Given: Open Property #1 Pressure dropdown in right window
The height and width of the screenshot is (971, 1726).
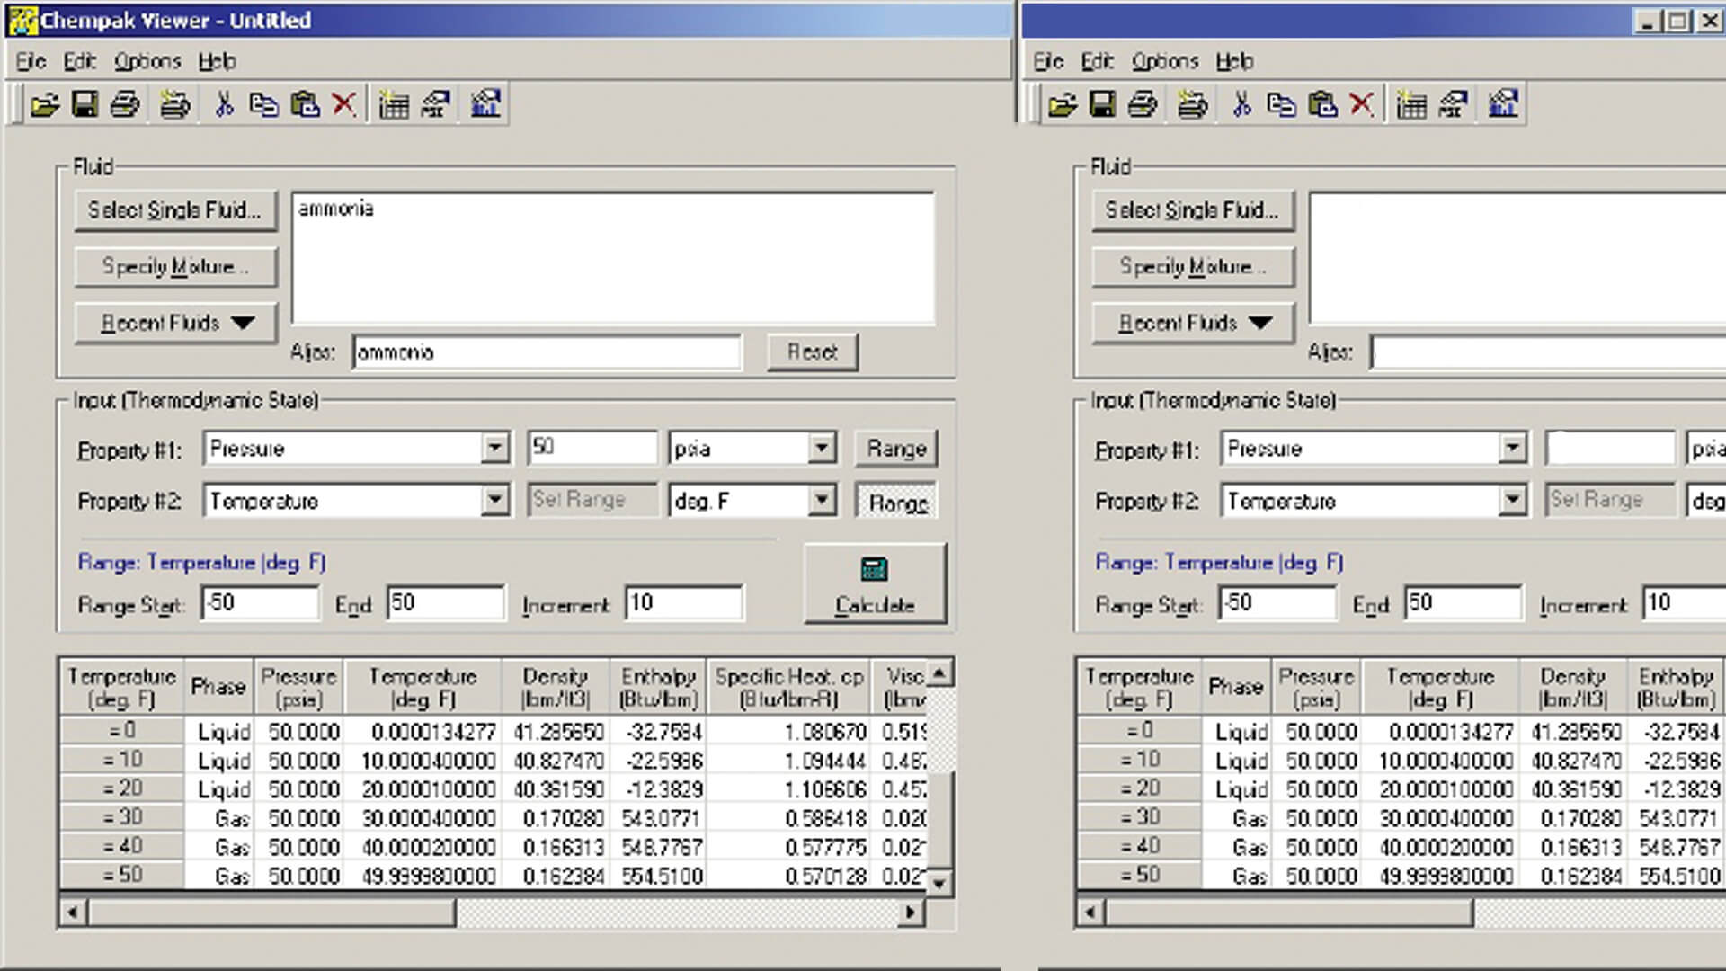Looking at the screenshot, I should tap(1512, 448).
